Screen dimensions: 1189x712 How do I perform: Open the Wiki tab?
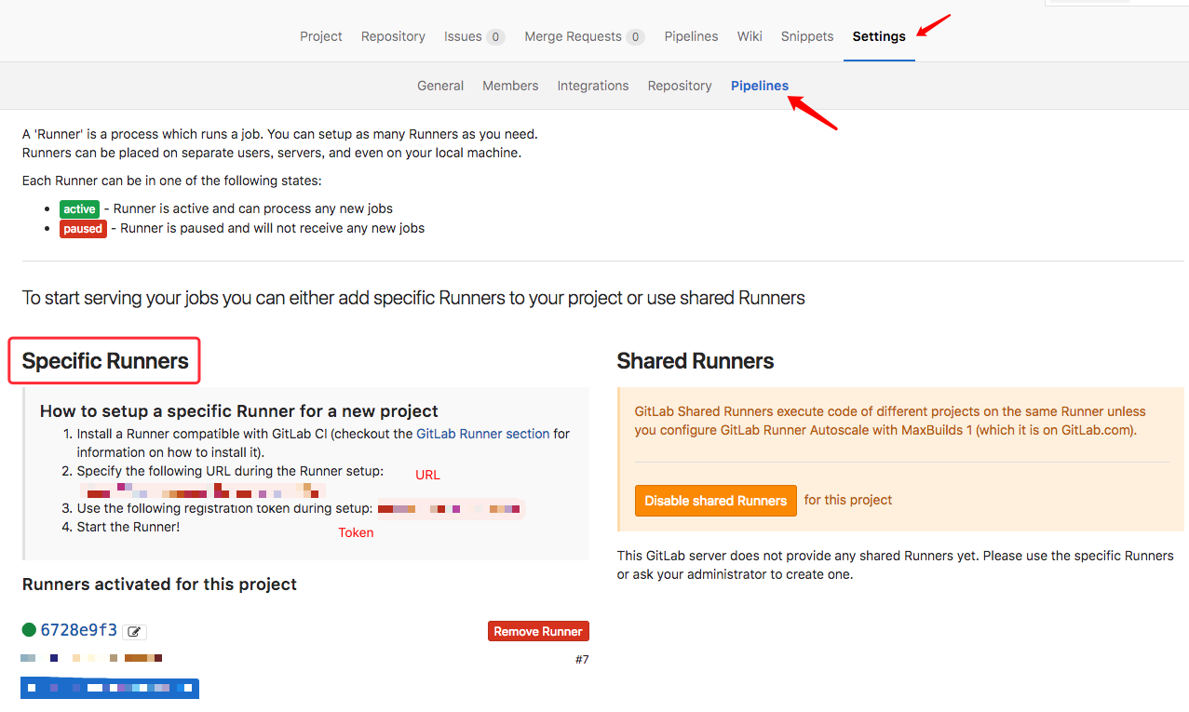[x=750, y=36]
